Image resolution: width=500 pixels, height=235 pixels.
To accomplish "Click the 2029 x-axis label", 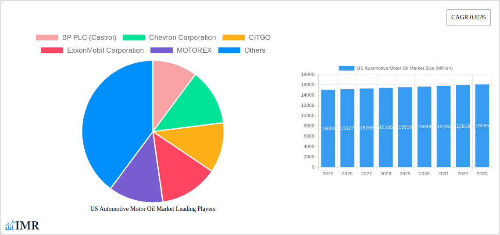I will point(405,174).
